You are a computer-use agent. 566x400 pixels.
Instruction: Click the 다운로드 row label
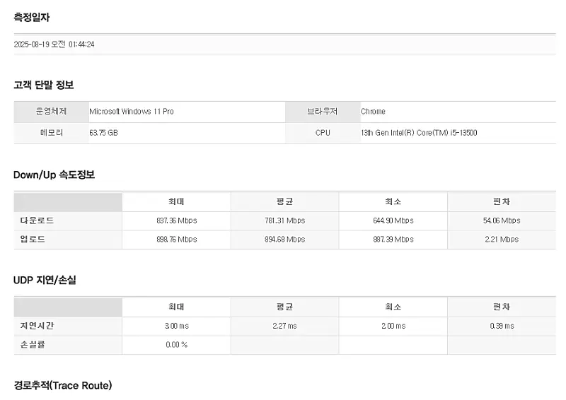coord(37,220)
